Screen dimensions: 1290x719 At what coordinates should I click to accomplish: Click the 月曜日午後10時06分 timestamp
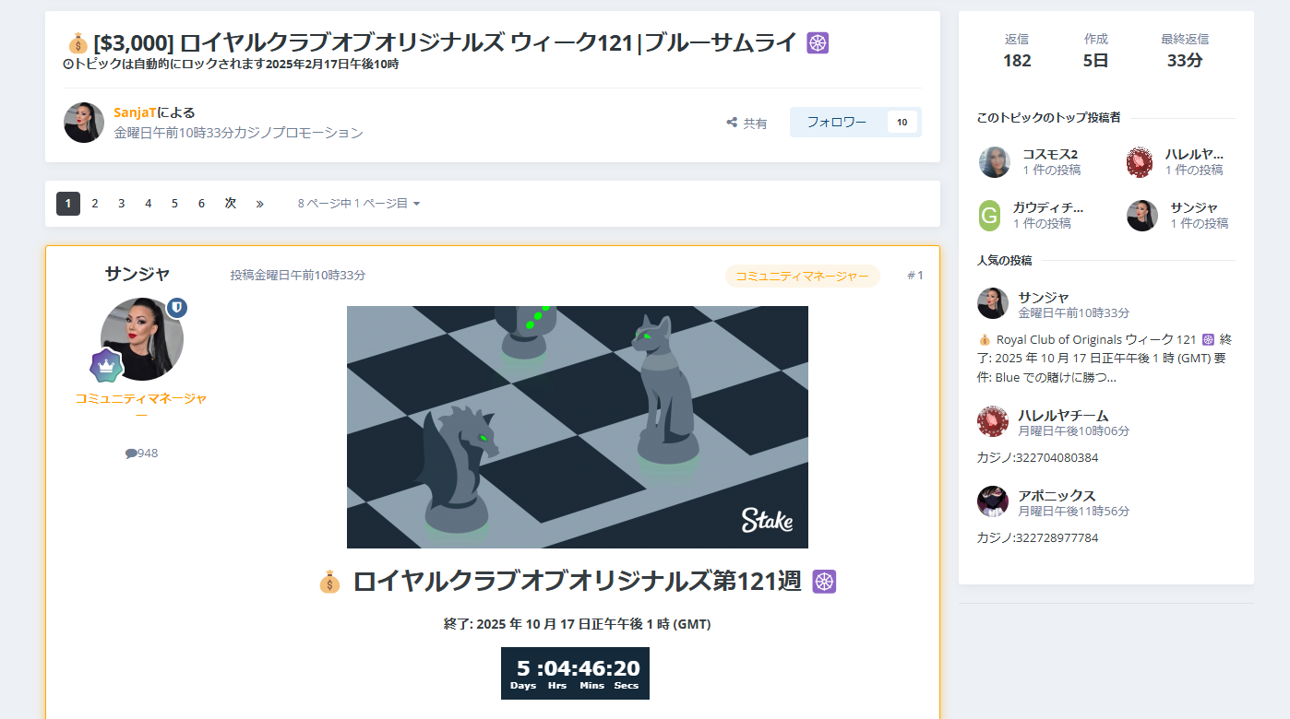pos(1073,431)
